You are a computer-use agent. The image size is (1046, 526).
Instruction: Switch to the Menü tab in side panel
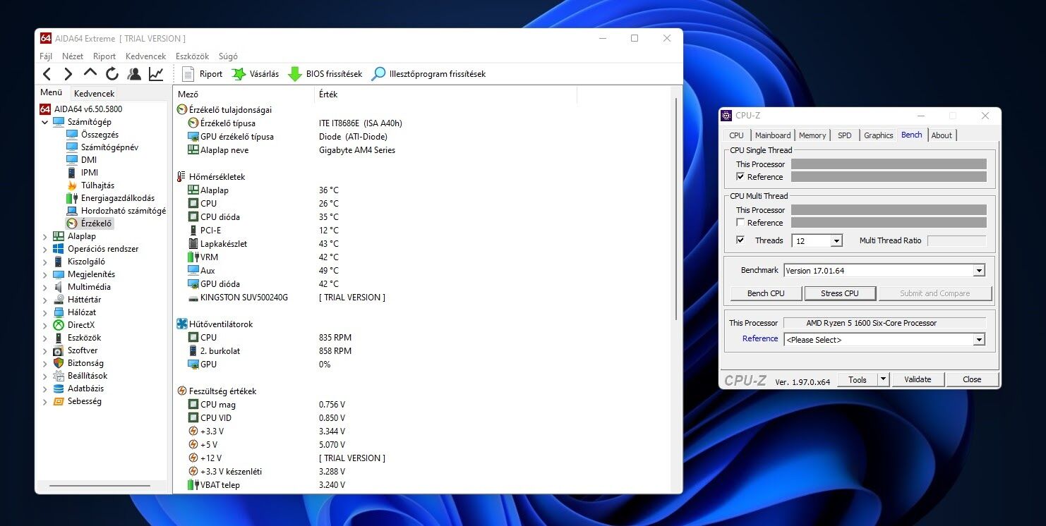[52, 92]
